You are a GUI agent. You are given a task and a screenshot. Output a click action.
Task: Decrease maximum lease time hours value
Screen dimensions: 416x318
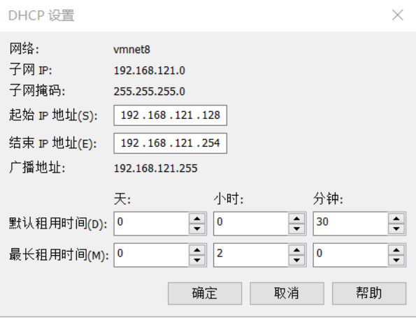pos(296,260)
